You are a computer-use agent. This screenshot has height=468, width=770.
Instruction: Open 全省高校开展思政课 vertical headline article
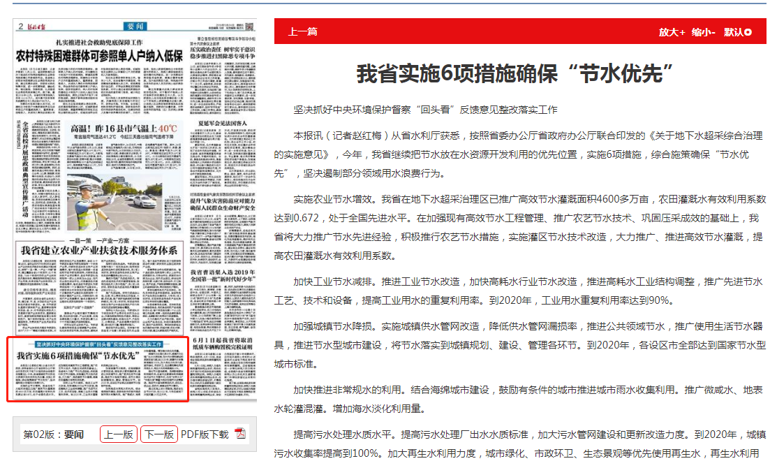[x=29, y=166]
